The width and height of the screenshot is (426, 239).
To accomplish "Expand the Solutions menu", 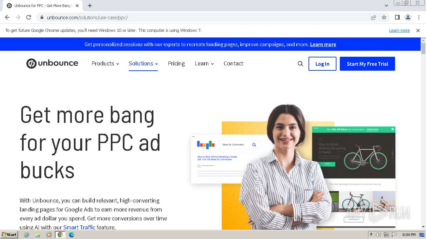I will 143,63.
